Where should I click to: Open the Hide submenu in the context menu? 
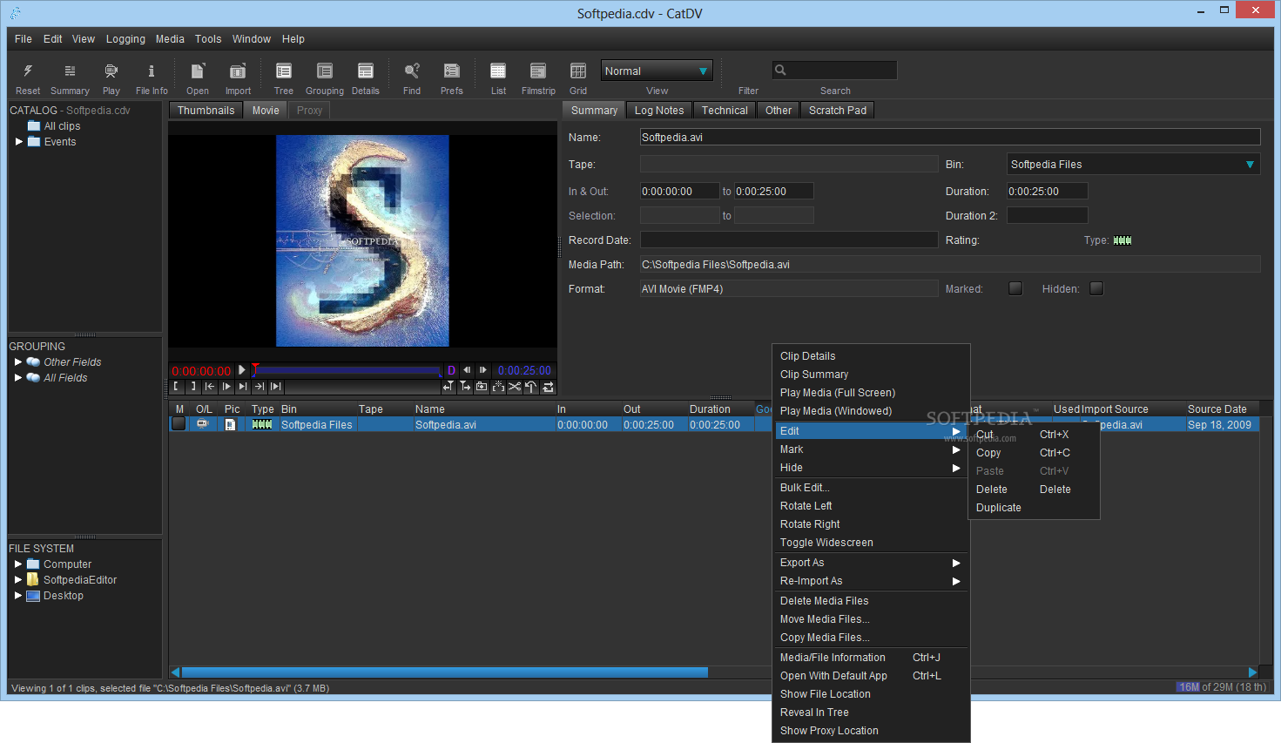pyautogui.click(x=871, y=468)
